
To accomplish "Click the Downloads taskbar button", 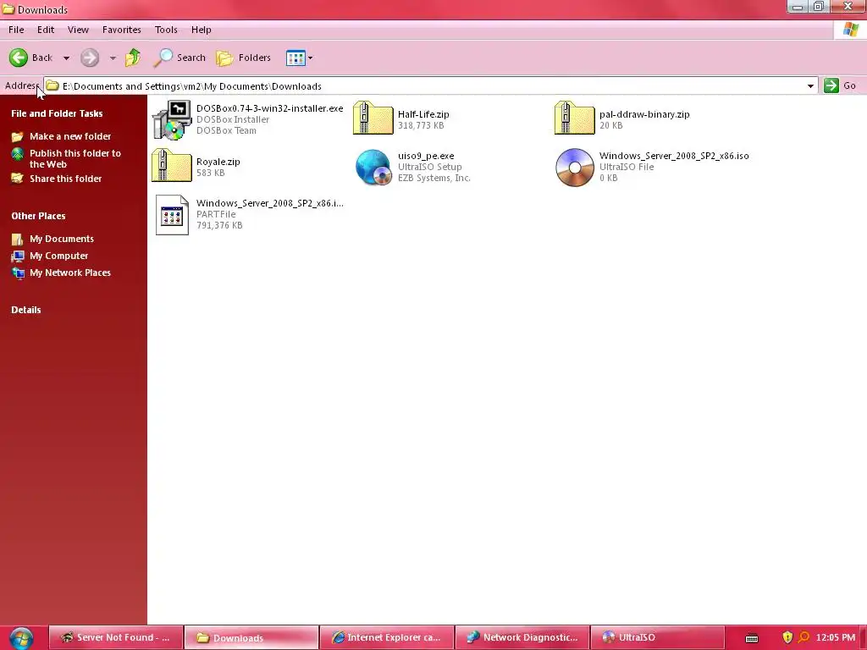I will click(x=251, y=638).
